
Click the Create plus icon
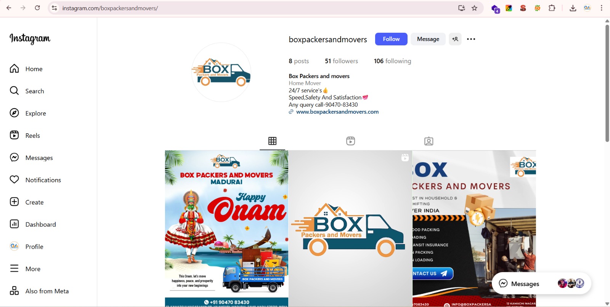tap(14, 202)
